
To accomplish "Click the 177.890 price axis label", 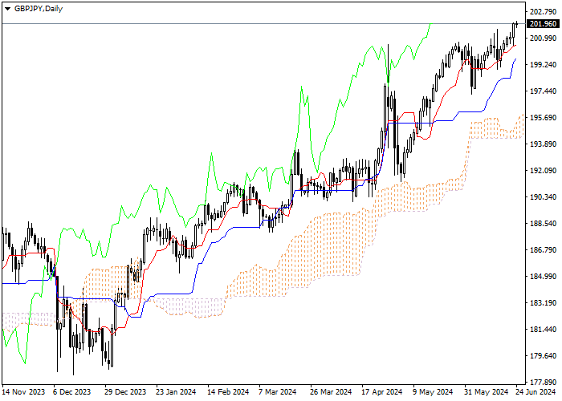I will (543, 382).
